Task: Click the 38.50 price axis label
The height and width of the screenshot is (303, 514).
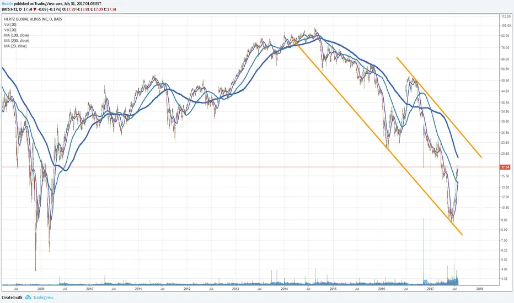Action: 506,103
